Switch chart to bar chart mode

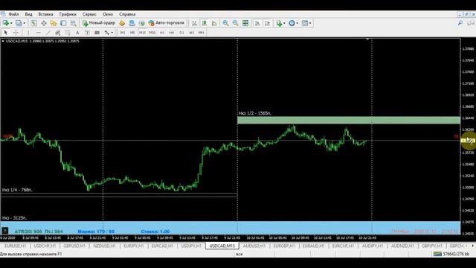tap(194, 23)
